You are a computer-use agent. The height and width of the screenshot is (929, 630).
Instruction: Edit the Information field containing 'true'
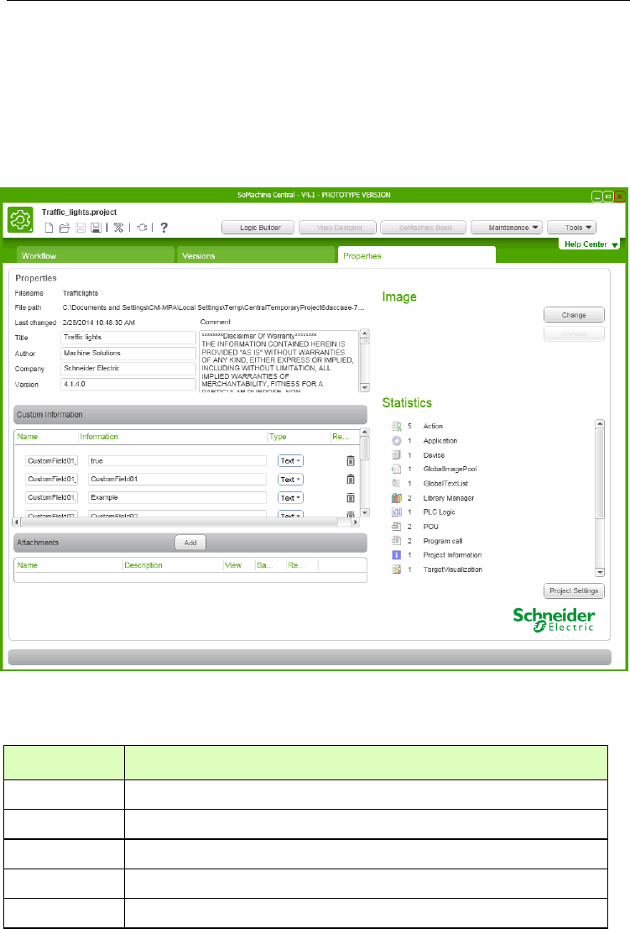pos(178,461)
